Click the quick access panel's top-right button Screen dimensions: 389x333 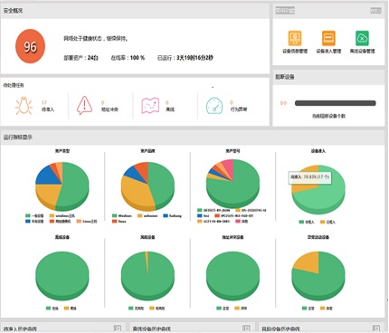(375, 11)
